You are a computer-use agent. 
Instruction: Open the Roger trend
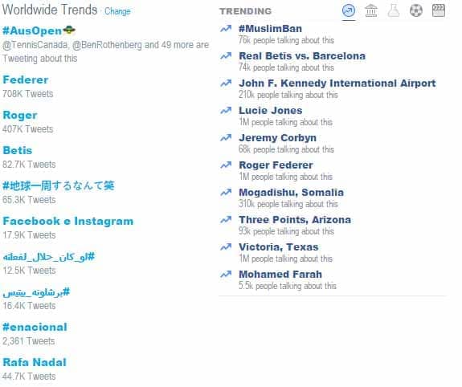[x=20, y=115]
